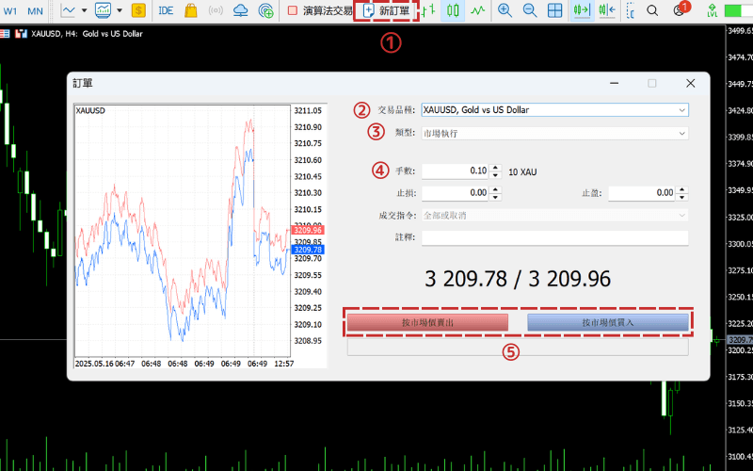This screenshot has width=753, height=471.
Task: Close the 訂單 order dialog
Action: tap(691, 83)
